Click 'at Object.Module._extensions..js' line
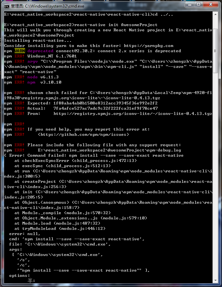The height and width of the screenshot is (287, 222). (81, 218)
